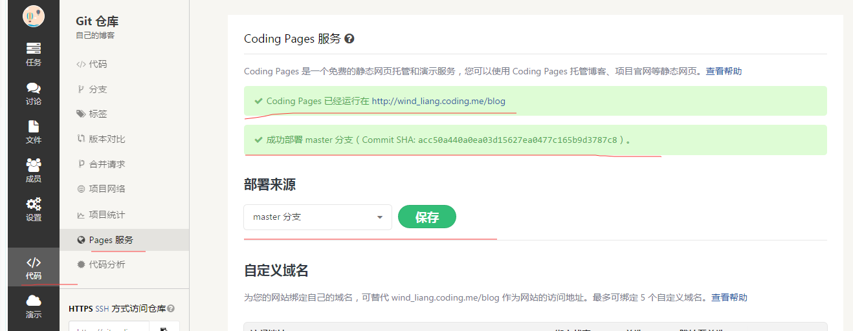853x331 pixels.
Task: Click the repository URL input field
Action: tap(109, 328)
